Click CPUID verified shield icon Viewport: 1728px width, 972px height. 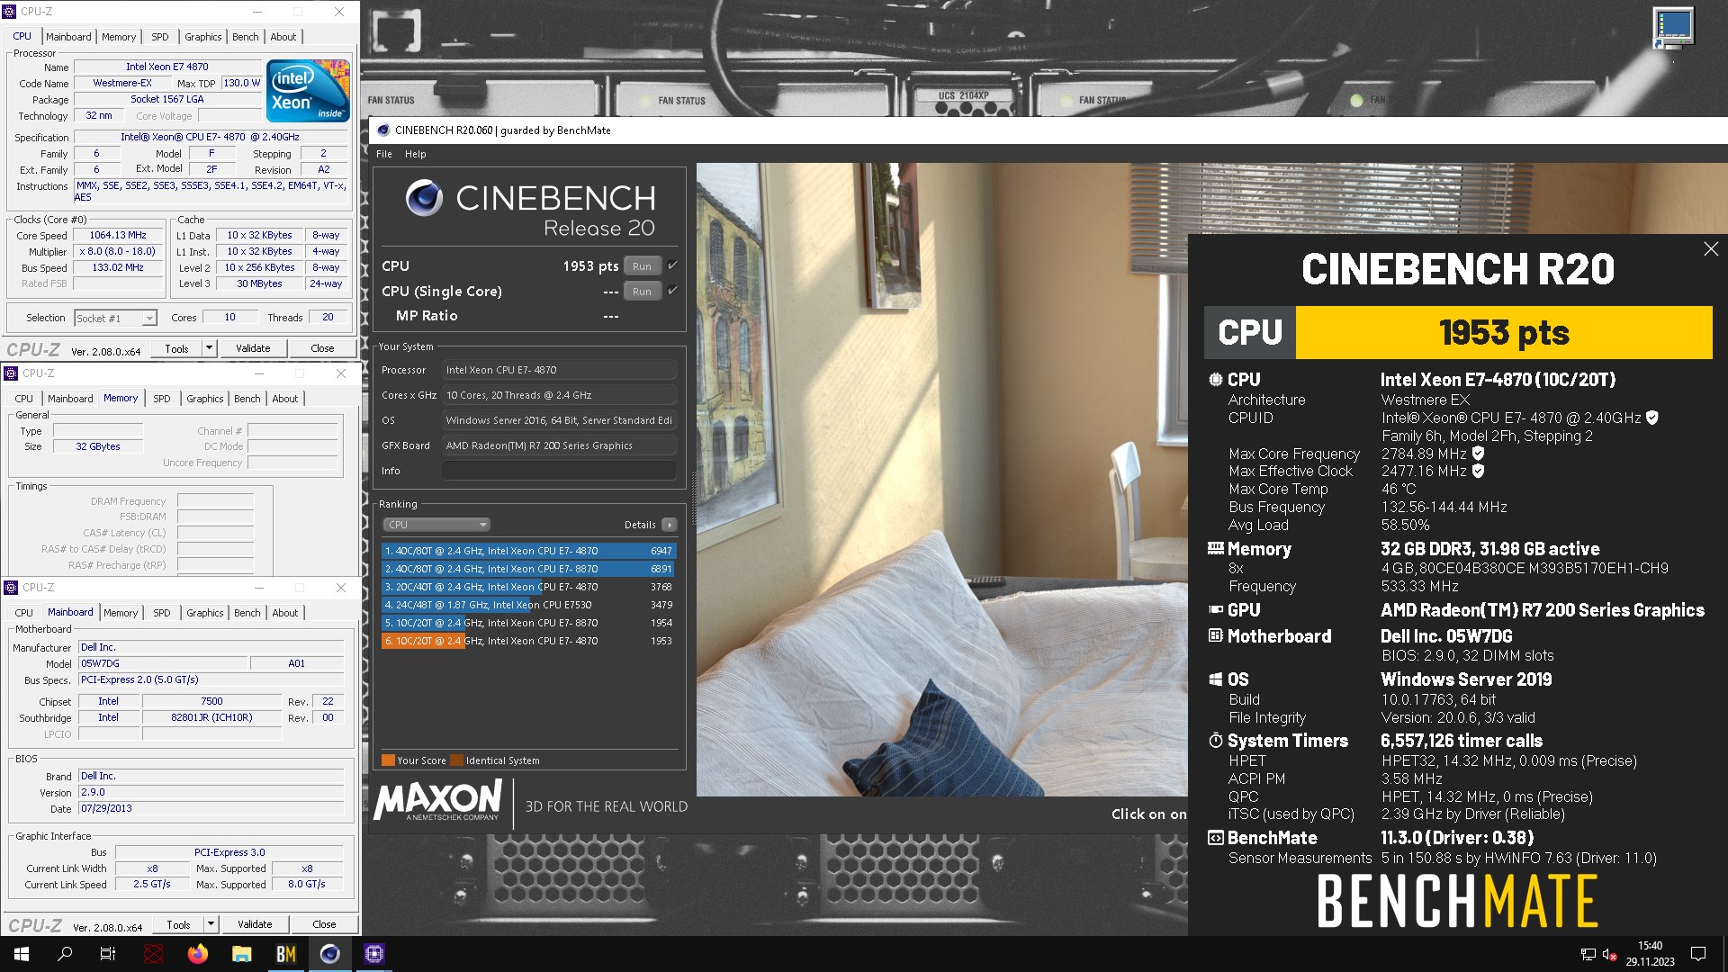1651,418
